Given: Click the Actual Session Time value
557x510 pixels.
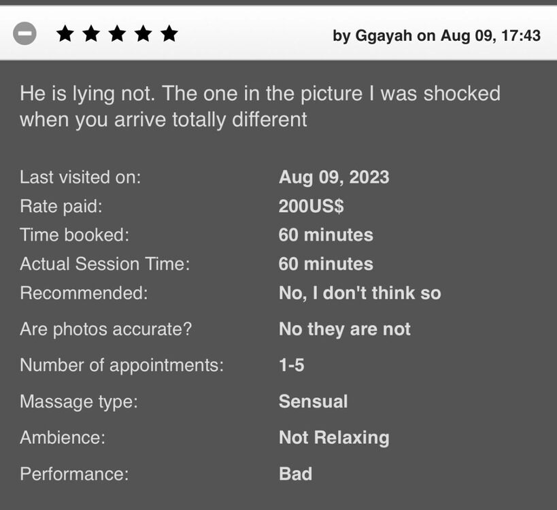Looking at the screenshot, I should point(326,264).
